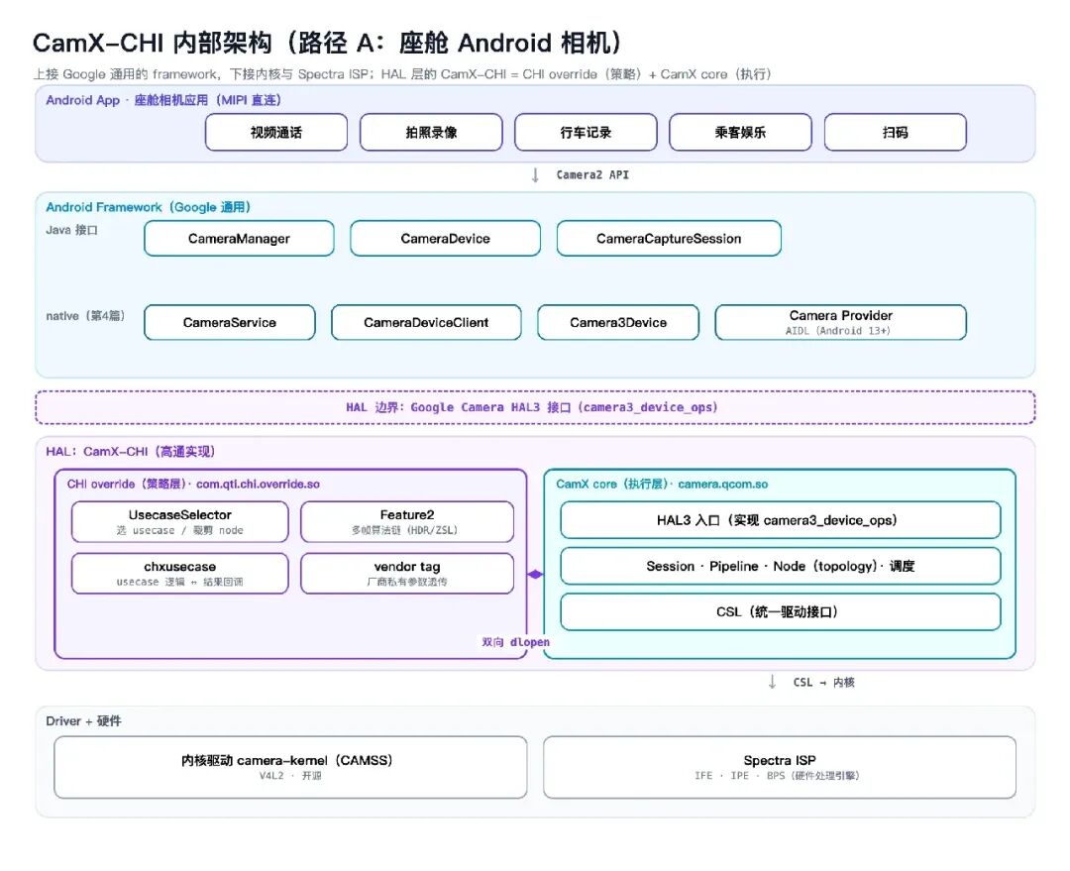Select the CSL 统一驱动接口 box
1070x871 pixels.
click(781, 611)
